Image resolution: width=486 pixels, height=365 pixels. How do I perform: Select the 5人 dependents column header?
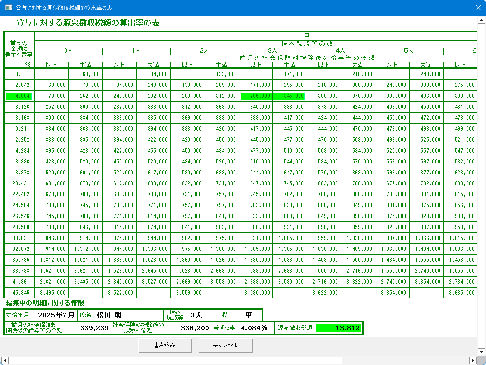[409, 51]
